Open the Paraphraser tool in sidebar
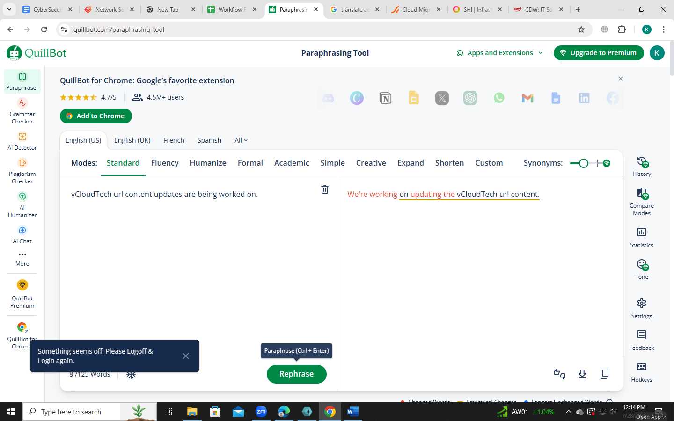The image size is (674, 421). pyautogui.click(x=22, y=81)
